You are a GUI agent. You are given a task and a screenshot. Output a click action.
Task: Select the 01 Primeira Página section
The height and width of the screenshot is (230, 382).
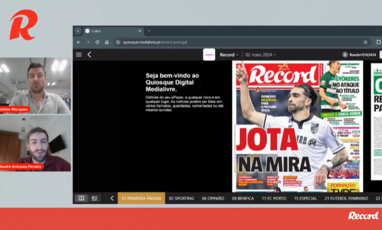pyautogui.click(x=141, y=198)
